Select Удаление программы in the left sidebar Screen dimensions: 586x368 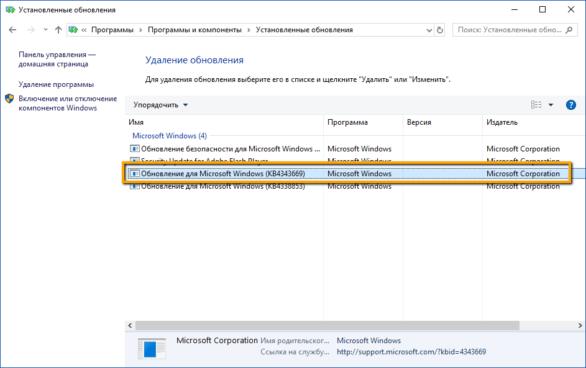[57, 84]
